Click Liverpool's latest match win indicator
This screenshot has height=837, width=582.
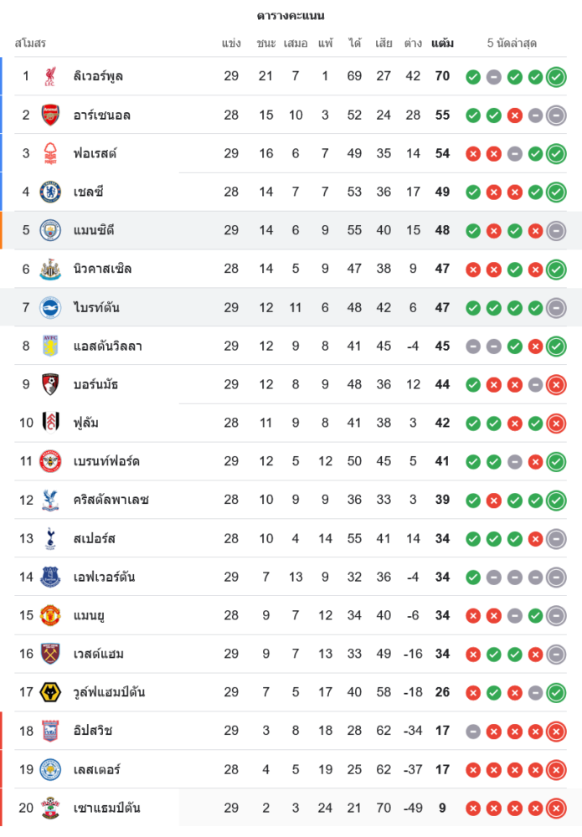pos(555,77)
